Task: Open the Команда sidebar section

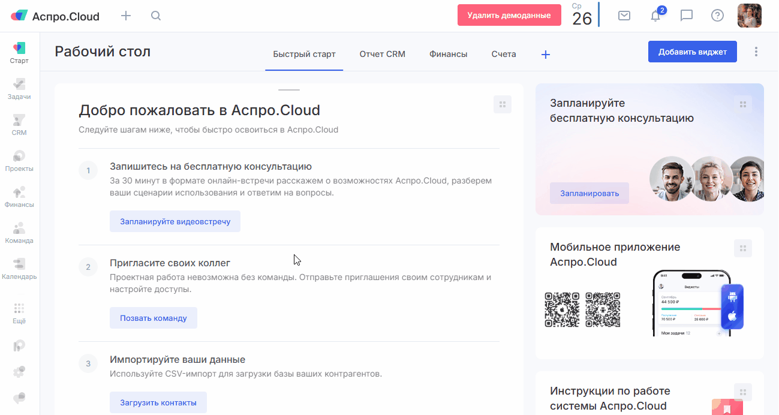Action: (19, 233)
